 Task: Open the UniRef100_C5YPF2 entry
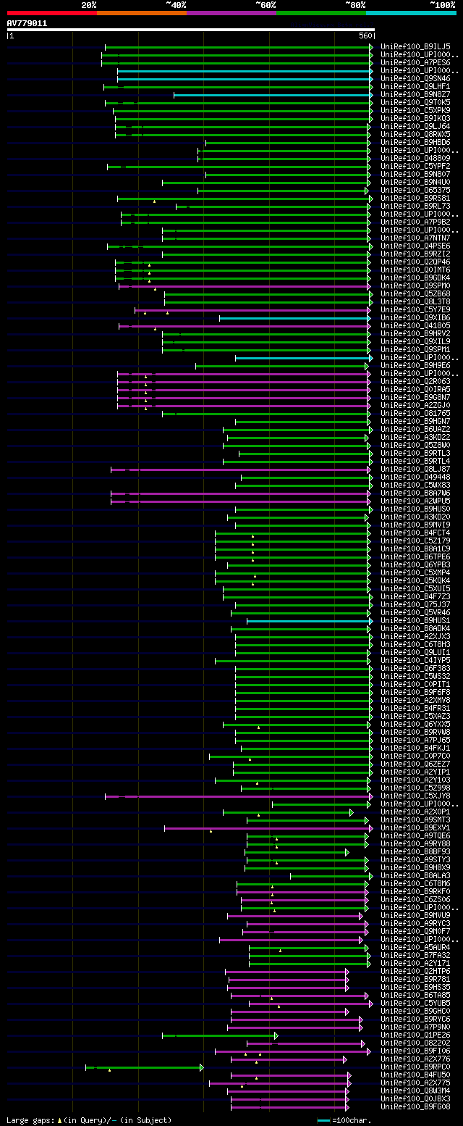pos(415,166)
